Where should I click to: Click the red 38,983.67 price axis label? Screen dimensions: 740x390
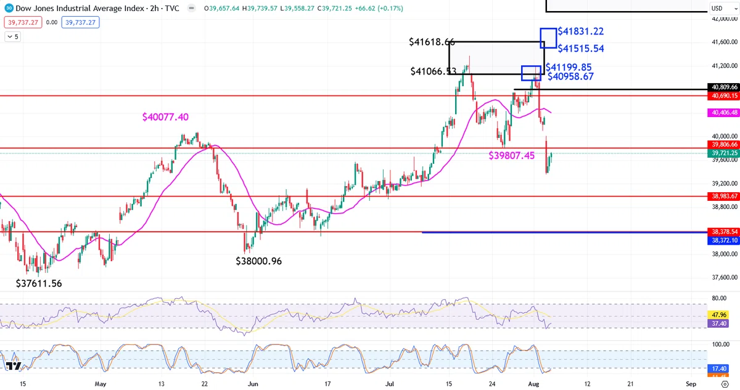click(724, 196)
